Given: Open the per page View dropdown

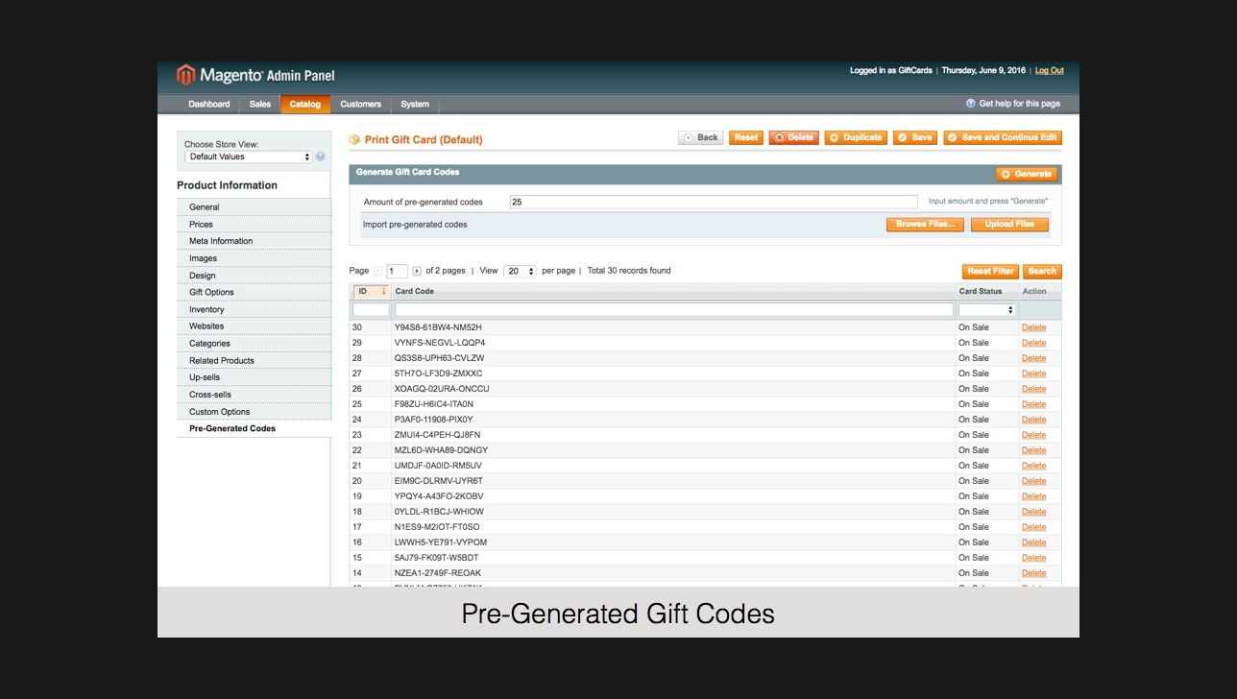Looking at the screenshot, I should point(520,272).
